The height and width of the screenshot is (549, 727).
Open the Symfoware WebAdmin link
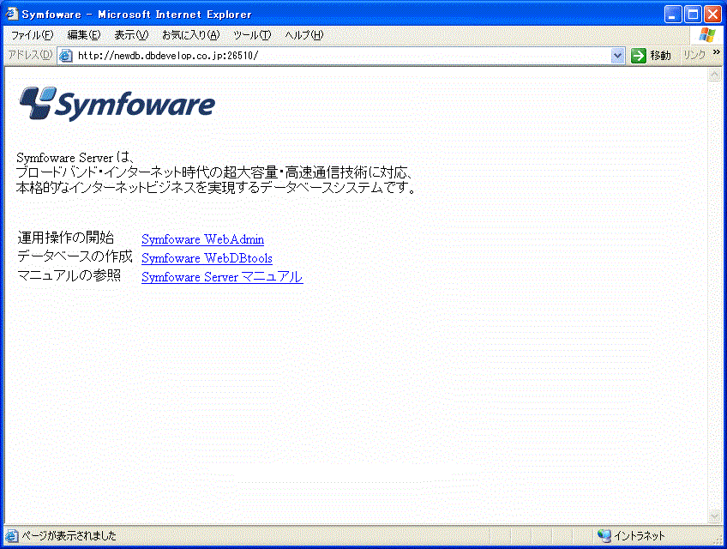tap(202, 239)
